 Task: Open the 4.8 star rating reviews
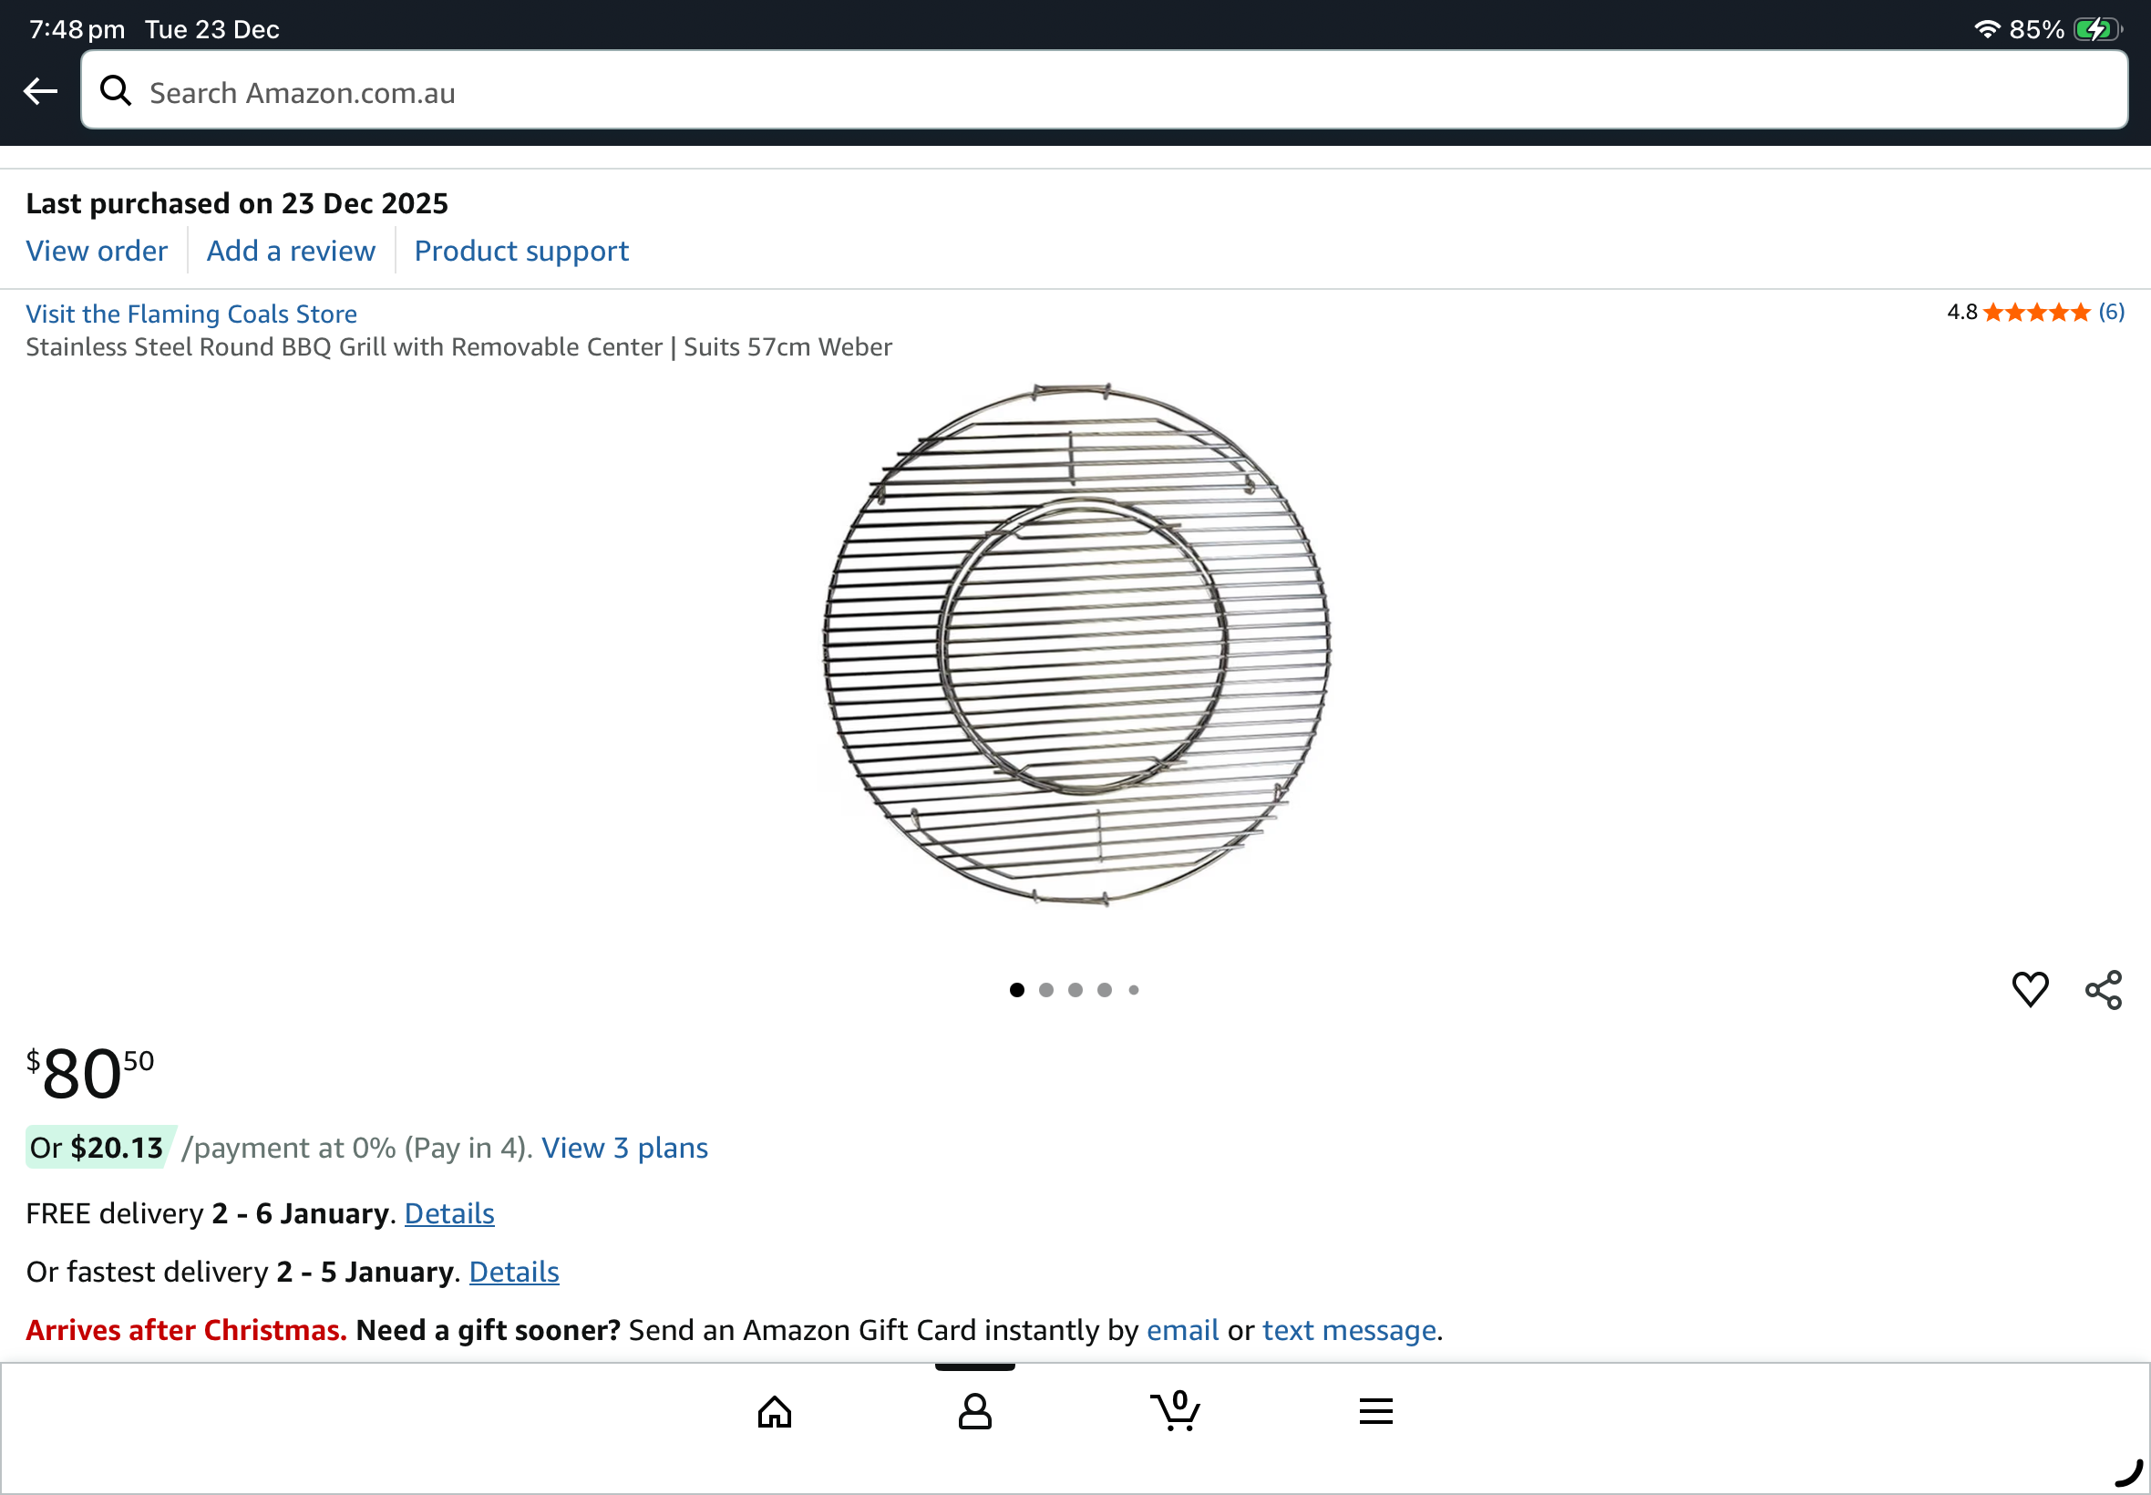(x=2036, y=312)
